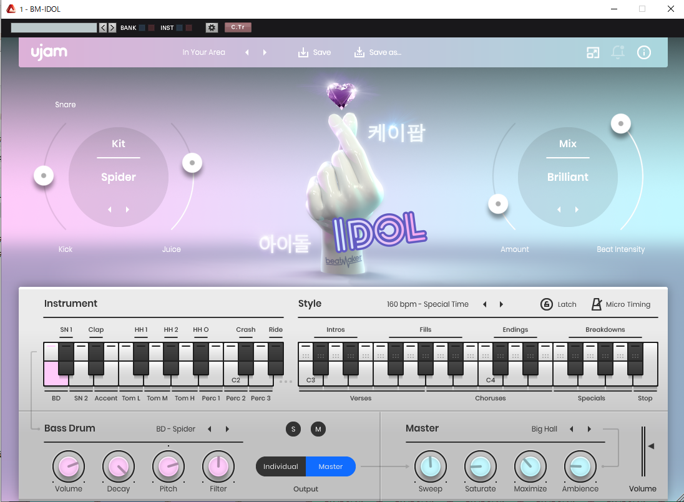Click the Endings category label
The height and width of the screenshot is (502, 684).
[x=515, y=329]
